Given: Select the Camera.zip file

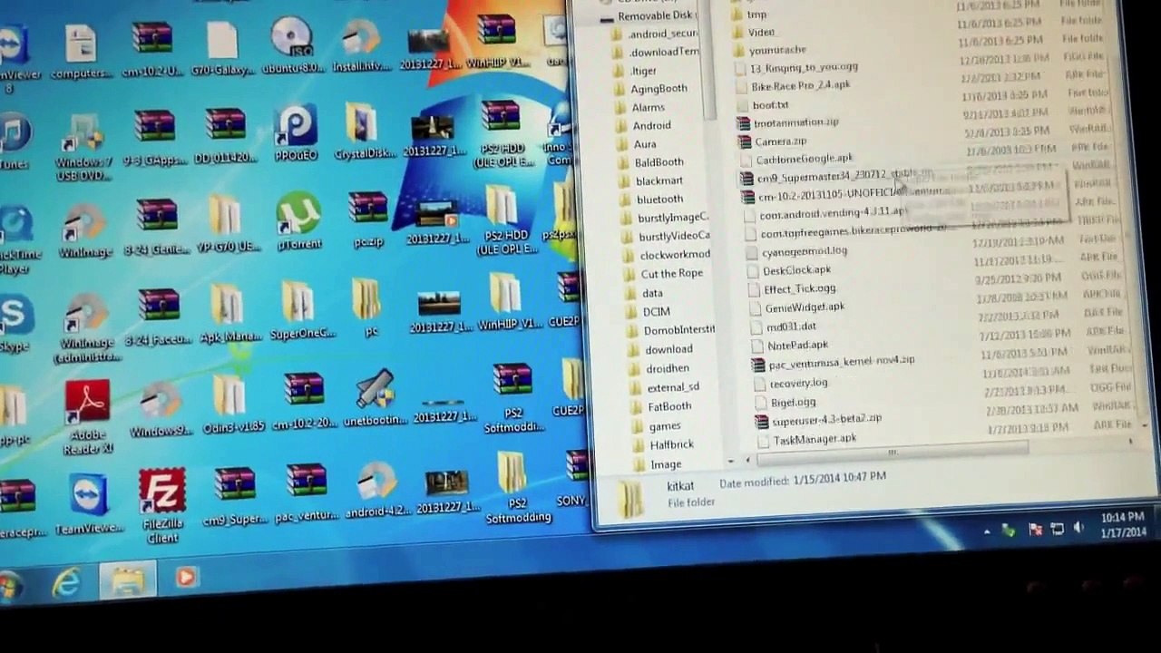Looking at the screenshot, I should tap(771, 141).
